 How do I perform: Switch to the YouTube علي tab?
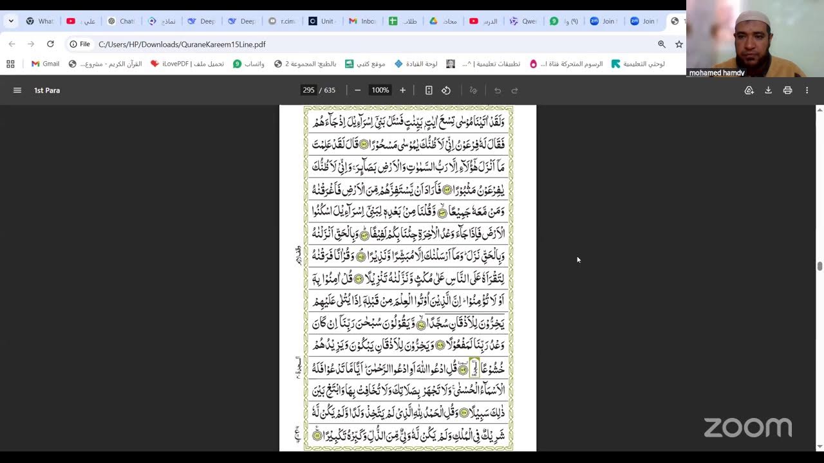pos(81,21)
